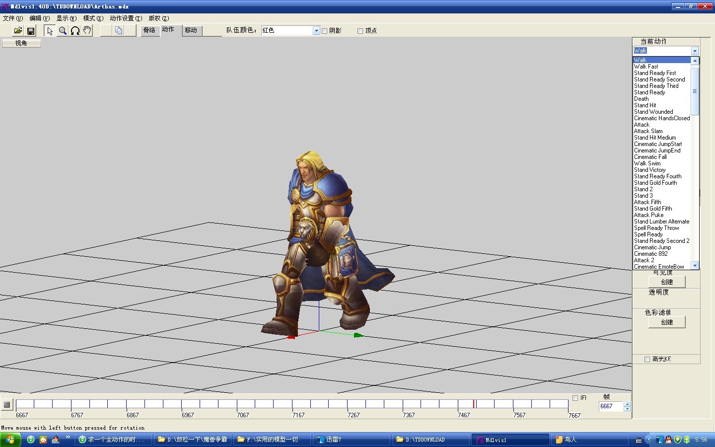This screenshot has width=715, height=447.
Task: Open the F:\实用的模型一切 taskbar window
Action: pos(273,440)
